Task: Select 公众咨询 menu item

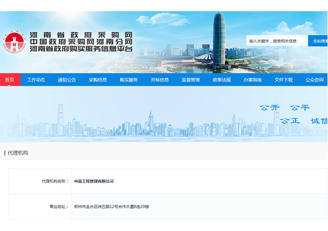Action: point(314,80)
